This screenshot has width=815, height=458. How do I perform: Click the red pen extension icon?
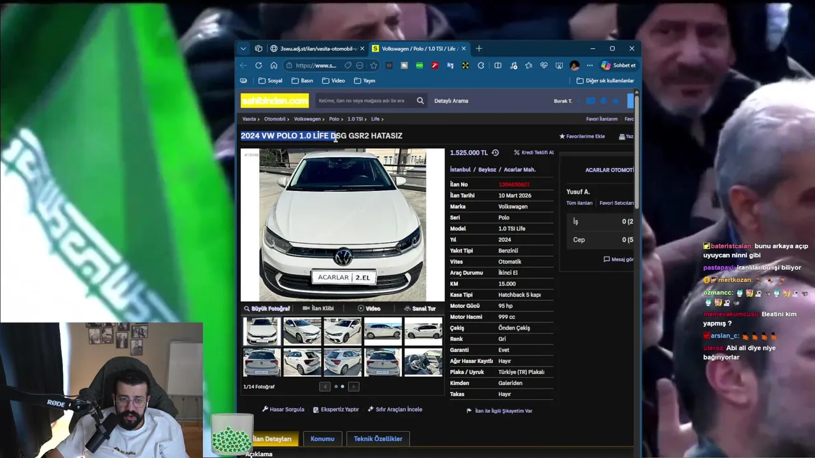point(435,66)
